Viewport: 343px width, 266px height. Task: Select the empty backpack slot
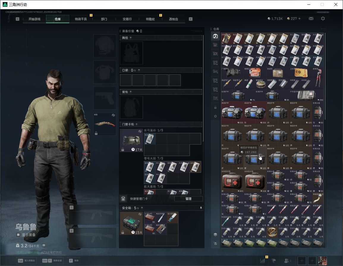(131, 107)
